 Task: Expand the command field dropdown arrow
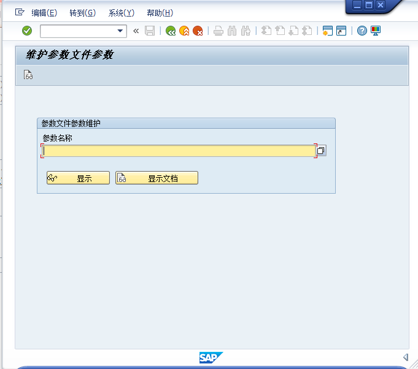click(120, 31)
